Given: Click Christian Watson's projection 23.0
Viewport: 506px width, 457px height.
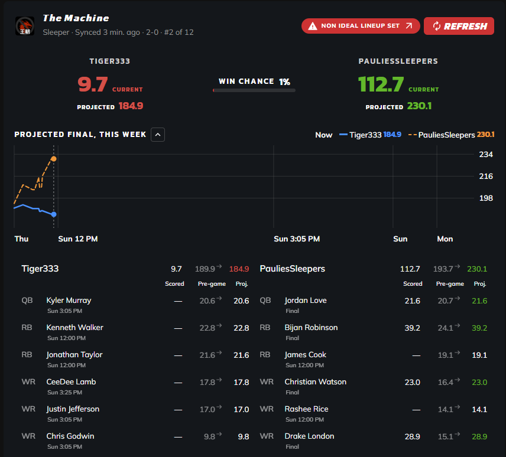Looking at the screenshot, I should click(x=479, y=382).
